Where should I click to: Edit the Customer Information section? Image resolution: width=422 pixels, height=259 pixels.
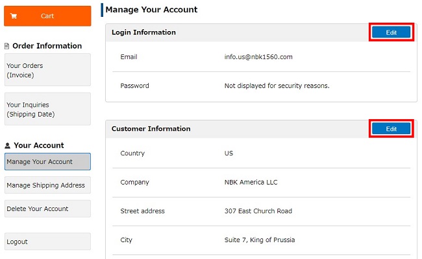tap(391, 129)
